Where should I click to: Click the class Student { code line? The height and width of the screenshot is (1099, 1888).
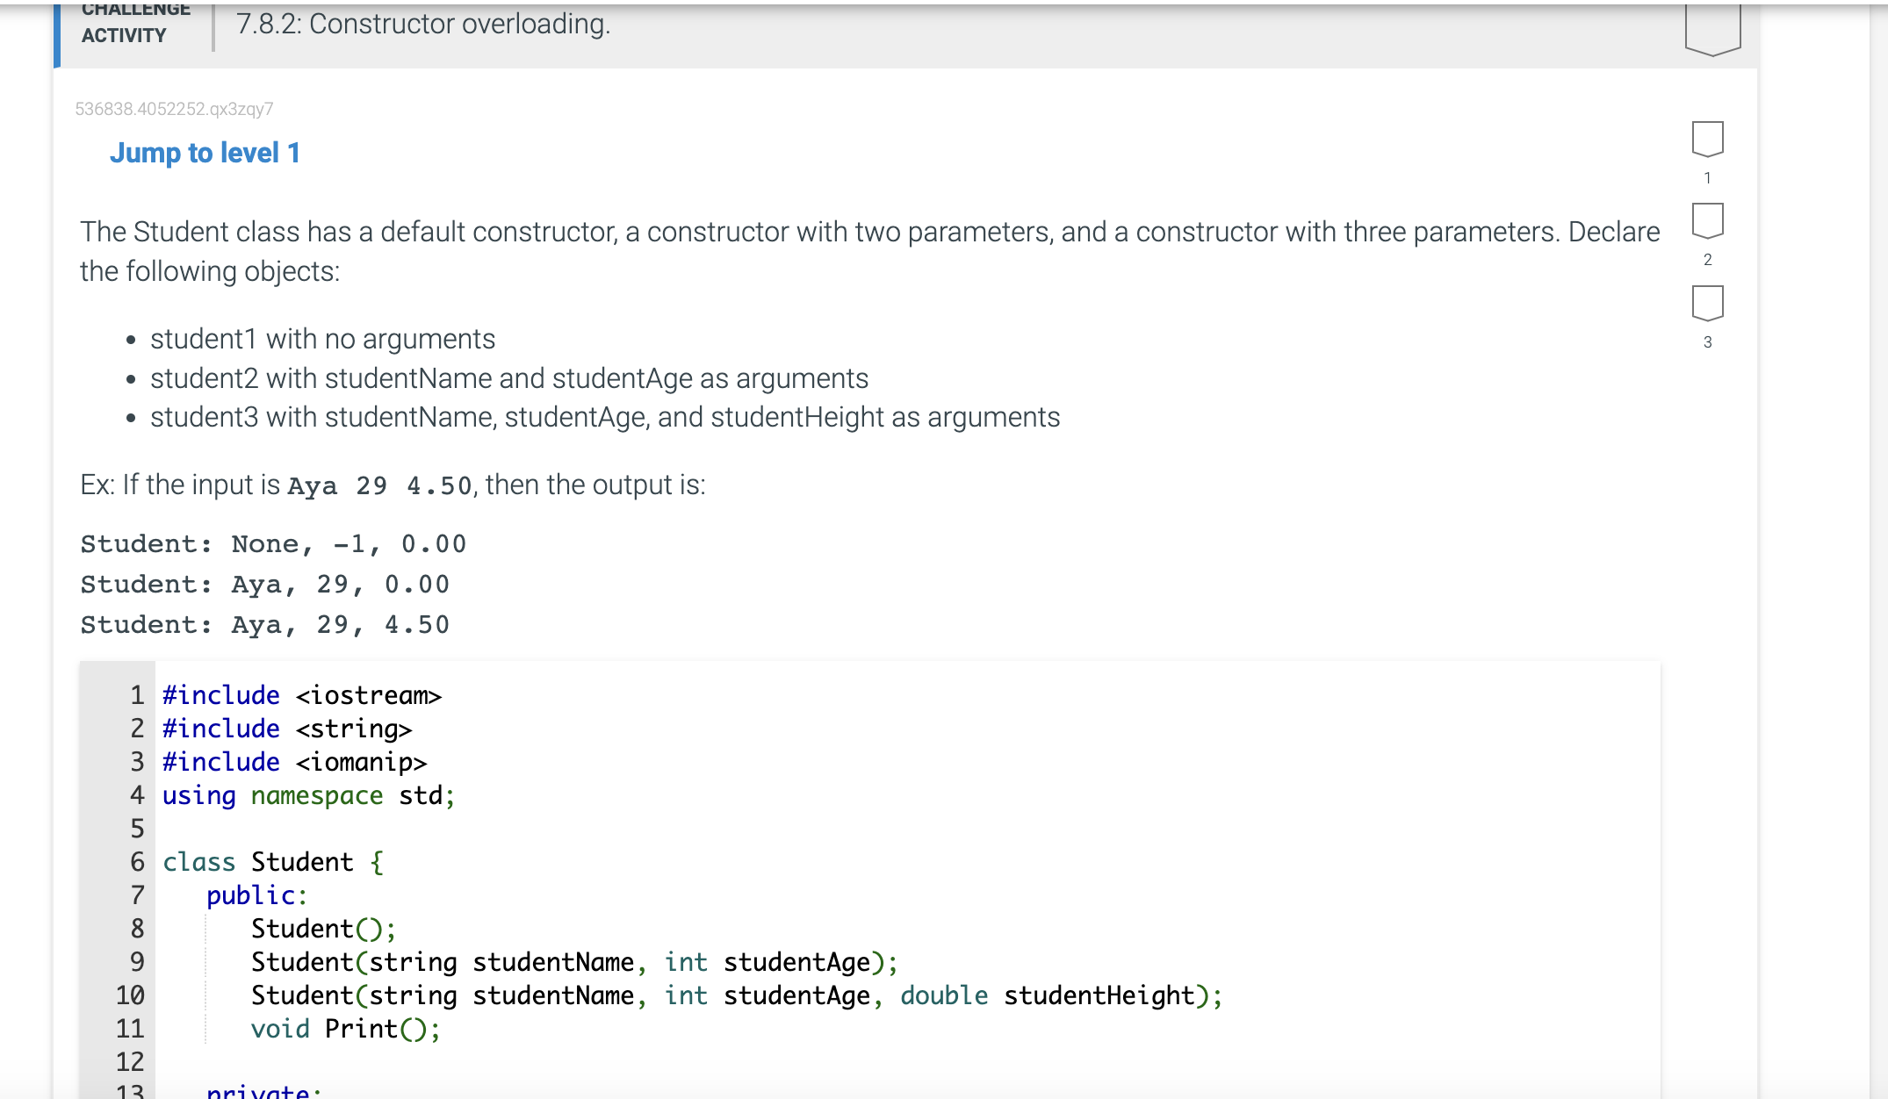click(x=272, y=862)
